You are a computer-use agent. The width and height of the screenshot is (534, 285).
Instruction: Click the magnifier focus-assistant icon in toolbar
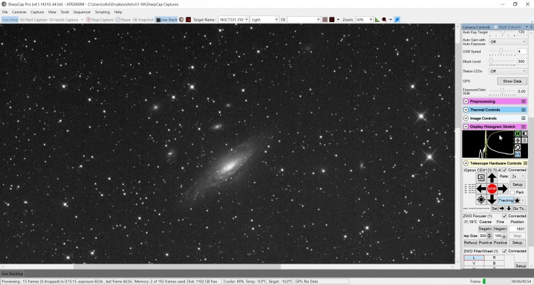[384, 20]
